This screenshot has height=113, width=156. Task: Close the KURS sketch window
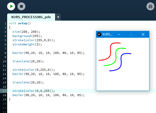(x=143, y=34)
